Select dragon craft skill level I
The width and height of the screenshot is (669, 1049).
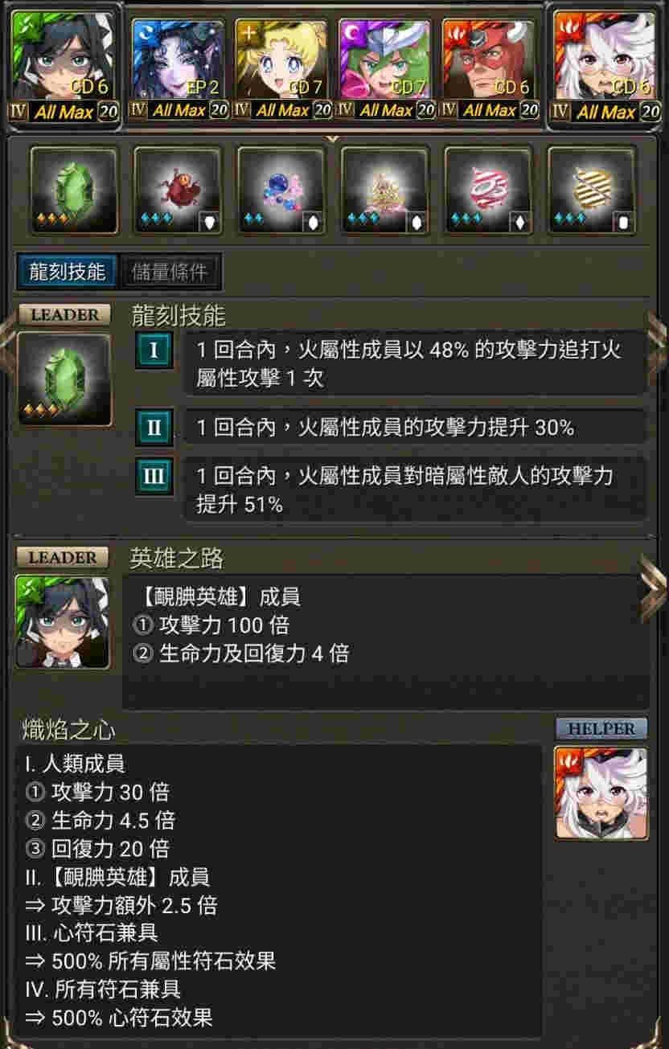[x=154, y=350]
